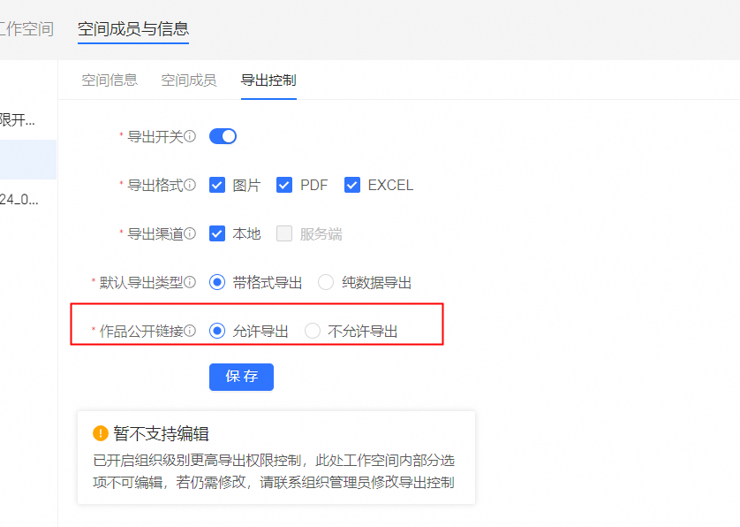740x527 pixels.
Task: Open the 空间成员 tab
Action: [188, 80]
